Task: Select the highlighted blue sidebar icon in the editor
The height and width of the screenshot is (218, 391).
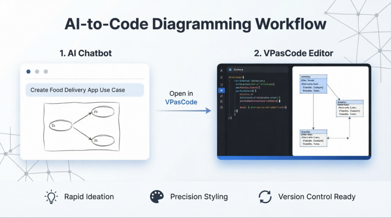Action: tap(222, 90)
